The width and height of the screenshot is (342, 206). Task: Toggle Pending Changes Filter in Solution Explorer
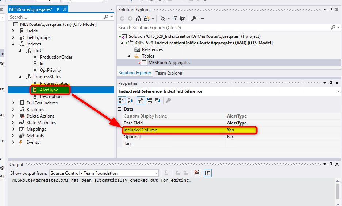coord(163,19)
